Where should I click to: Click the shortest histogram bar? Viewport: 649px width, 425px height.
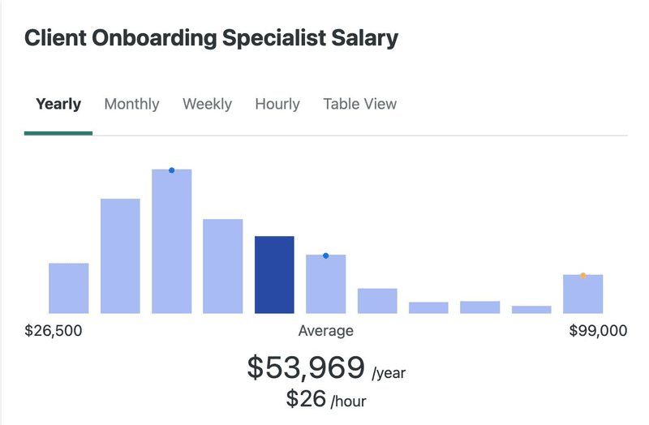531,309
